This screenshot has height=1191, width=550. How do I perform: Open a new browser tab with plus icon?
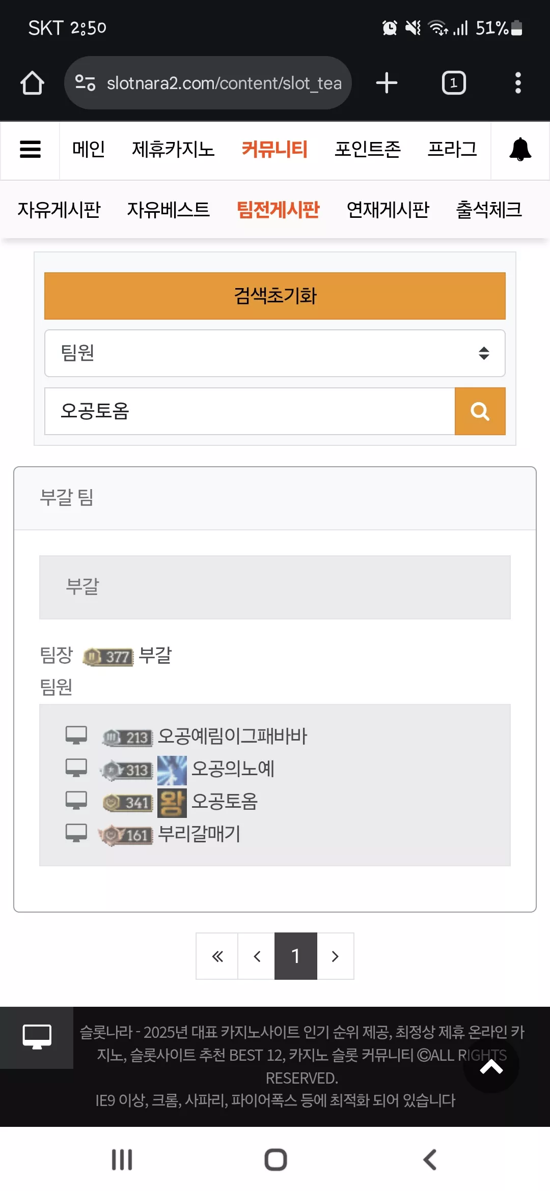pyautogui.click(x=387, y=83)
